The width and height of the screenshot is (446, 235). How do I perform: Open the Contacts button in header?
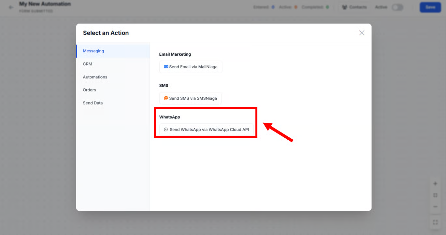[x=354, y=7]
